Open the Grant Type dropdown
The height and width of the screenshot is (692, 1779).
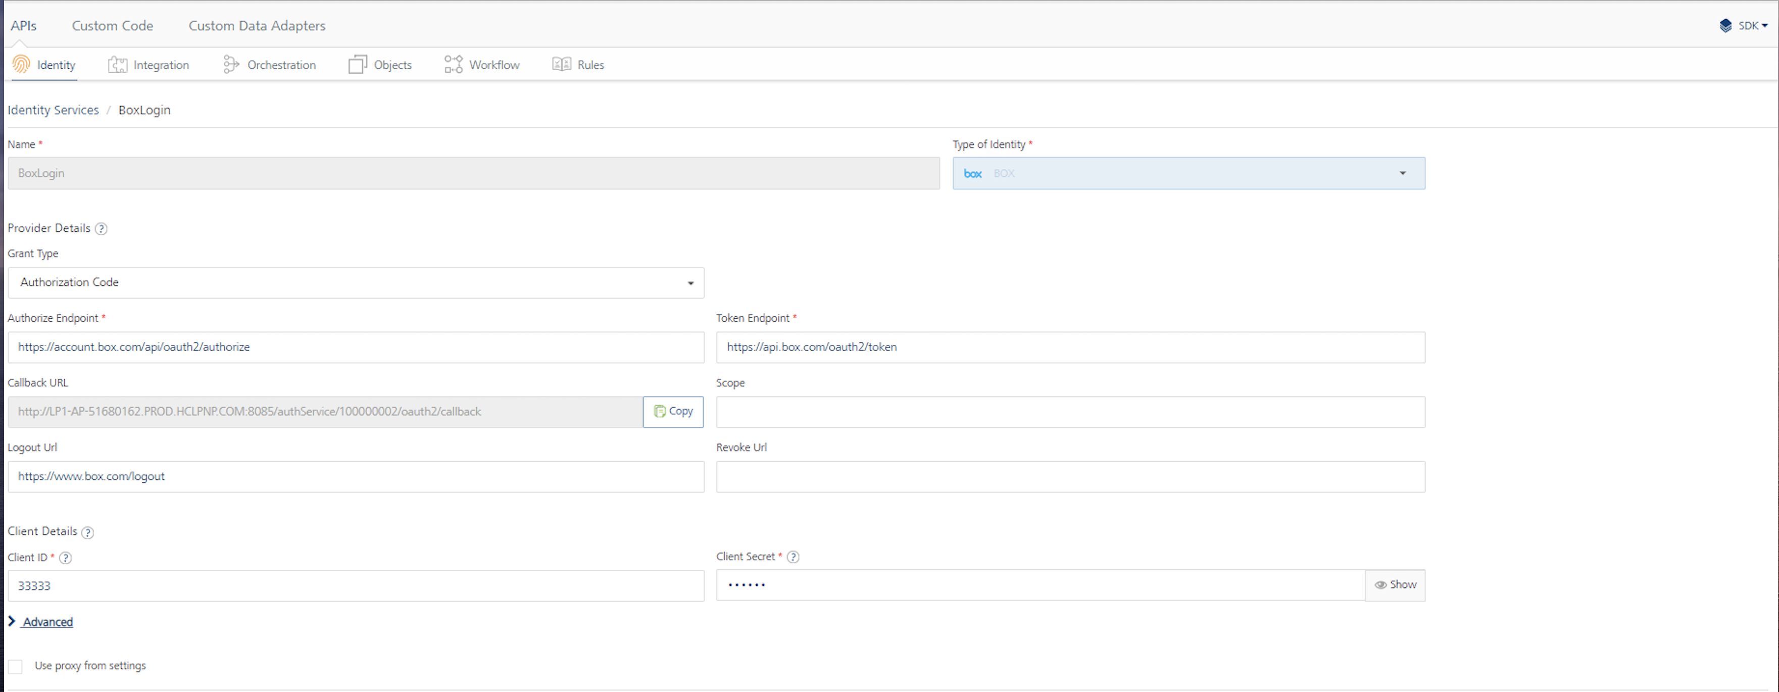point(356,283)
